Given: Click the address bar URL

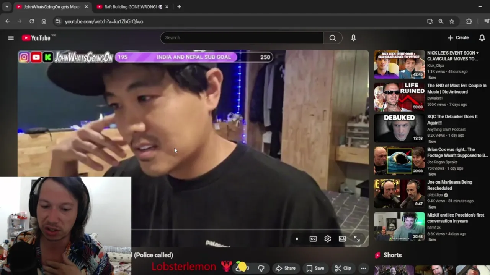Looking at the screenshot, I should coord(104,21).
